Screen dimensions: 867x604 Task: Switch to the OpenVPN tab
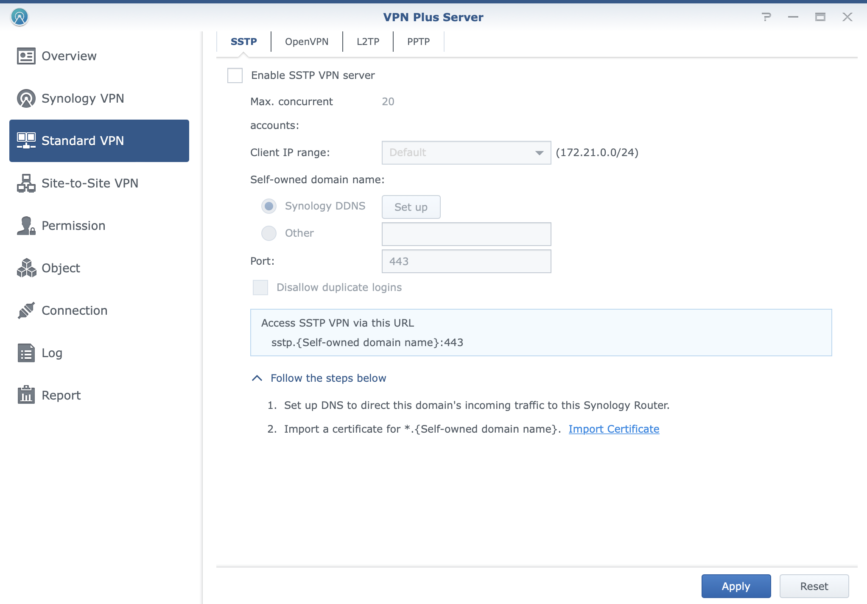point(307,42)
